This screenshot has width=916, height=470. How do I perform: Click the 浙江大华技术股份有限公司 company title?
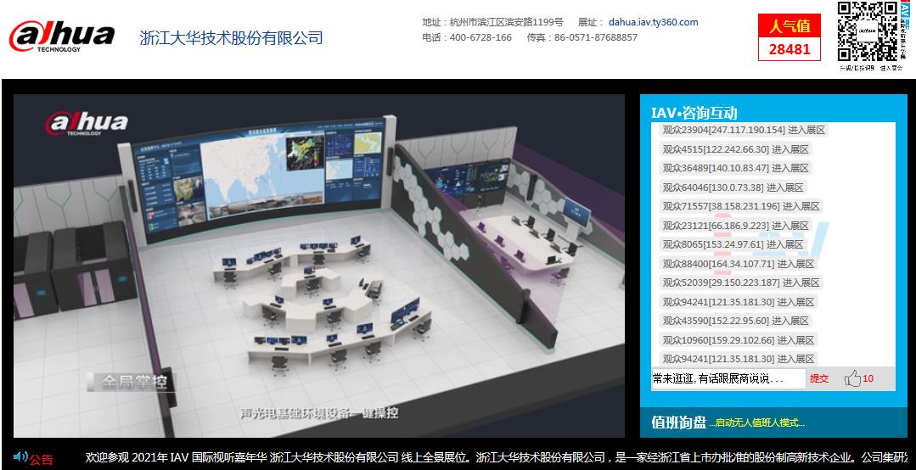tap(231, 38)
